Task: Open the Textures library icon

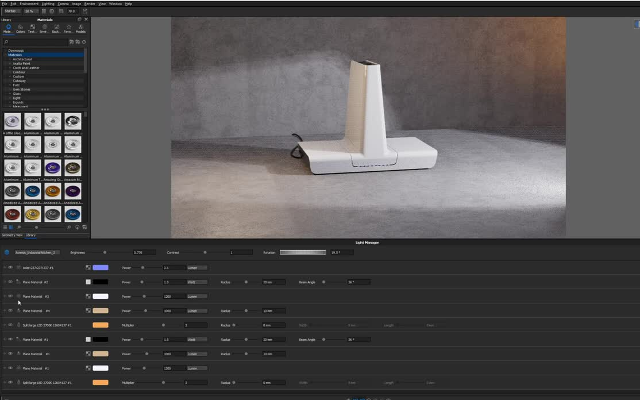Action: coord(32,26)
